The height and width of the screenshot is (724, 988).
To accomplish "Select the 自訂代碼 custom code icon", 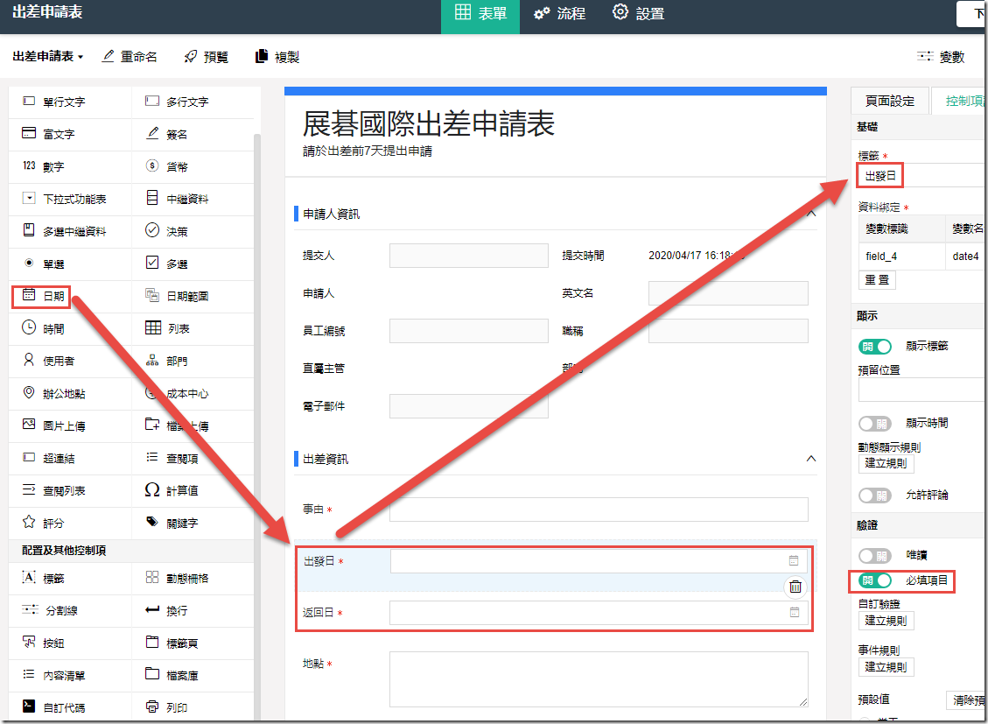I will tap(28, 706).
